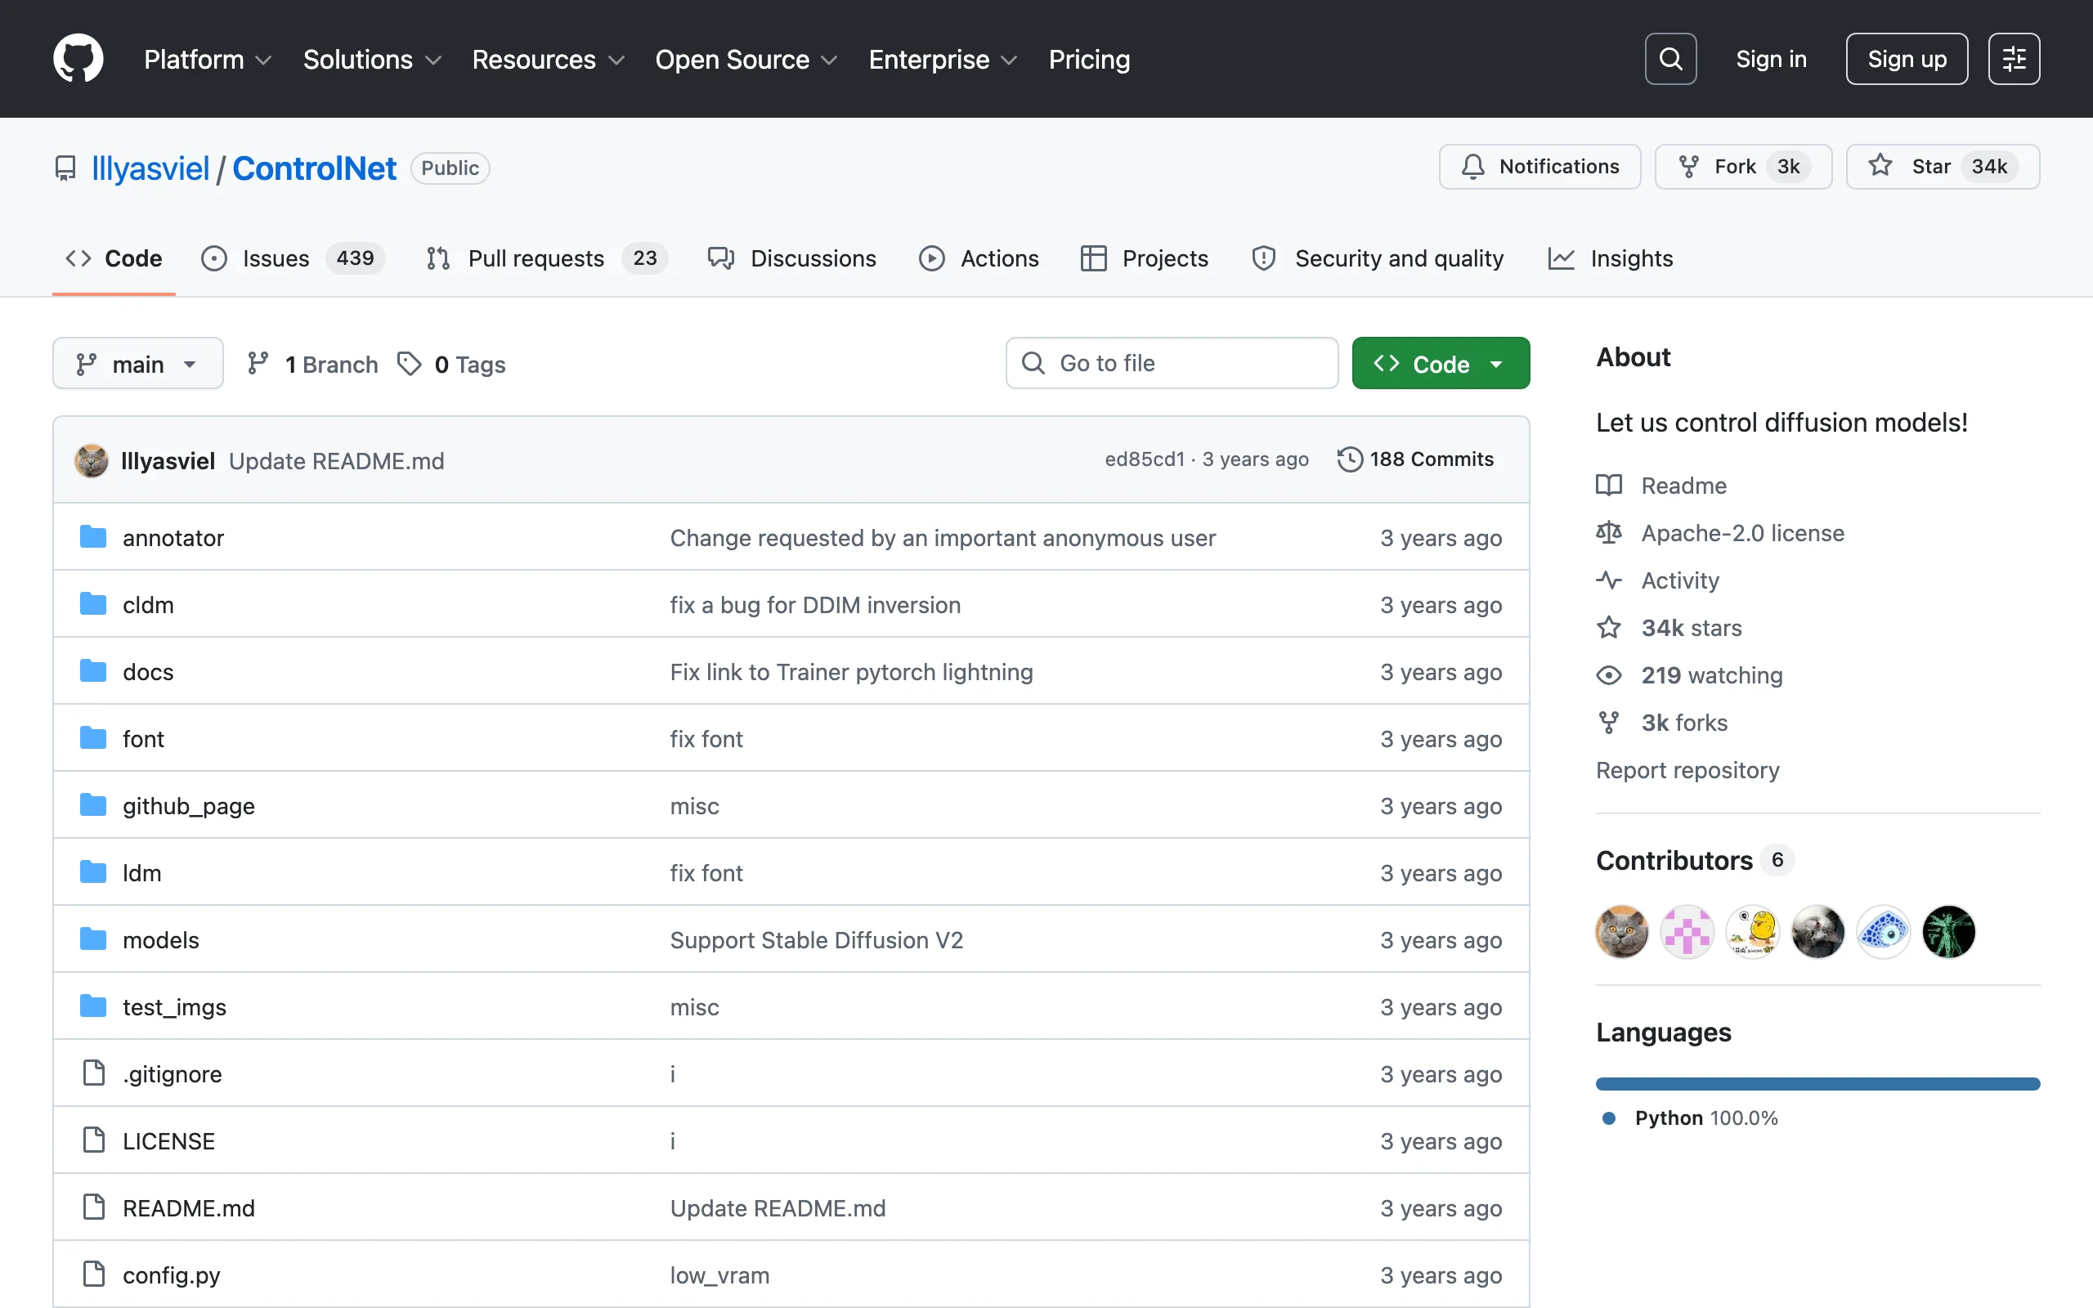Open the first contributor cat avatar
This screenshot has height=1308, width=2093.
pyautogui.click(x=1621, y=932)
